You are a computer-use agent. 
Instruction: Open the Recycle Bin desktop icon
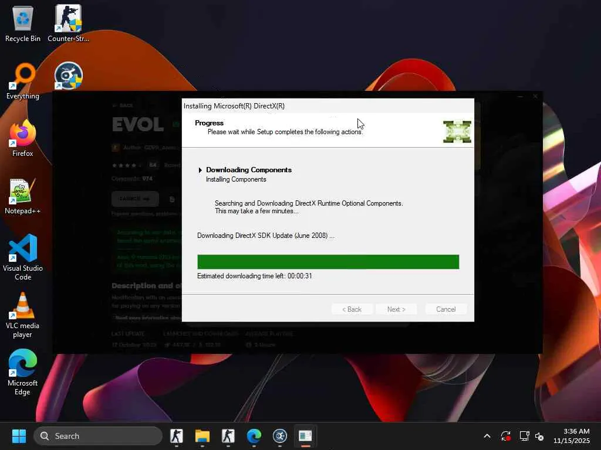click(x=23, y=23)
